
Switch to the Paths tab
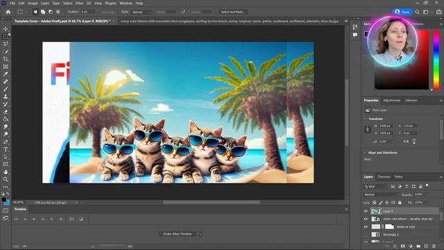399,176
